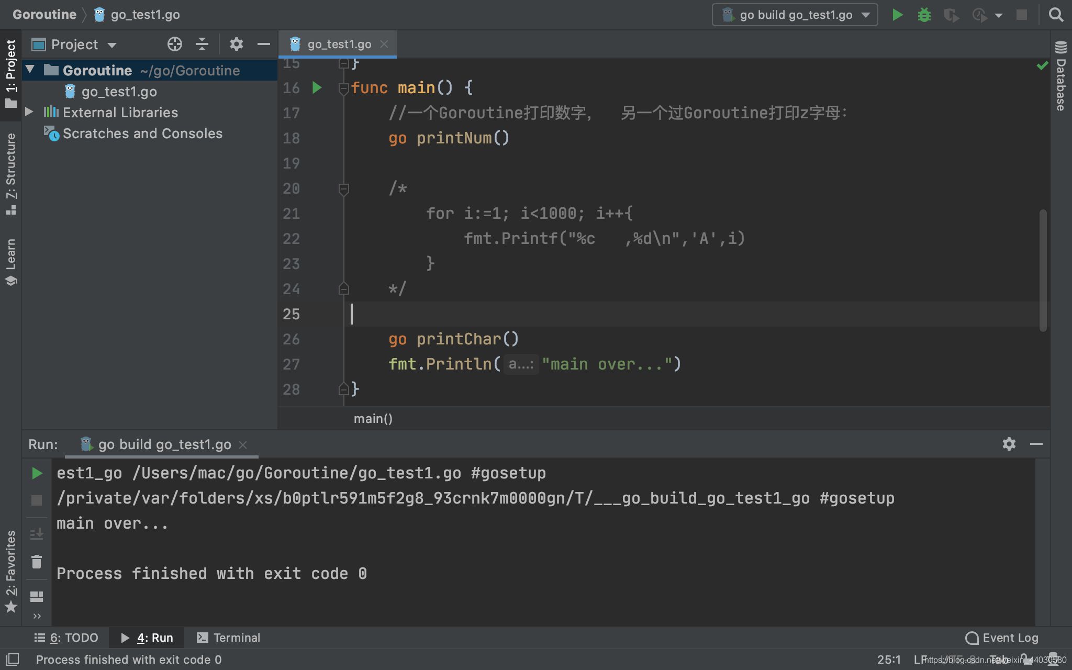1072x670 pixels.
Task: Click the Debug (bug) icon to start debugging
Action: (x=924, y=14)
